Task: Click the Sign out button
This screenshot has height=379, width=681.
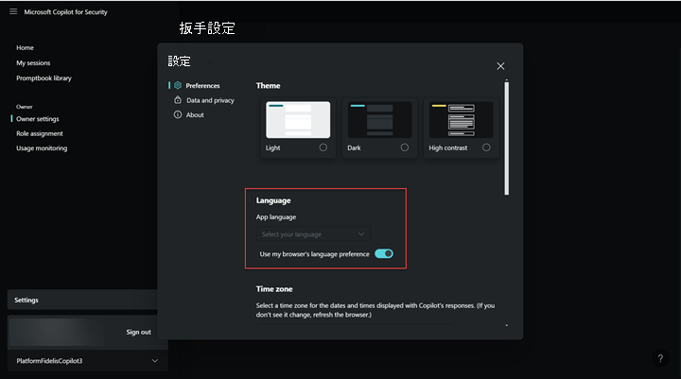Action: pos(138,332)
